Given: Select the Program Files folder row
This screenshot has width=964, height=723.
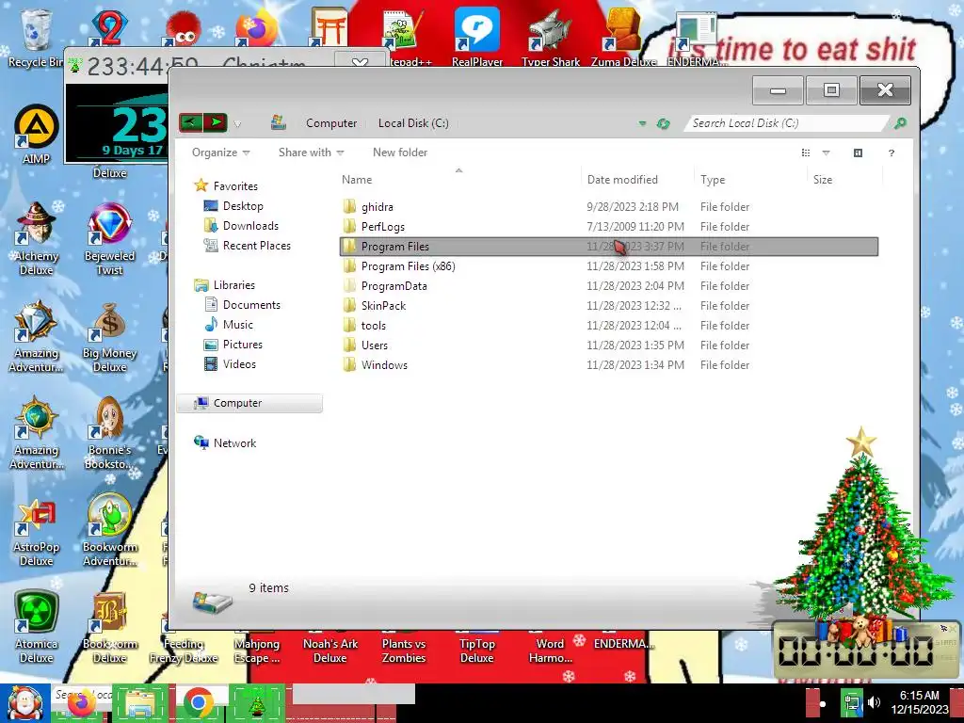Looking at the screenshot, I should click(609, 247).
